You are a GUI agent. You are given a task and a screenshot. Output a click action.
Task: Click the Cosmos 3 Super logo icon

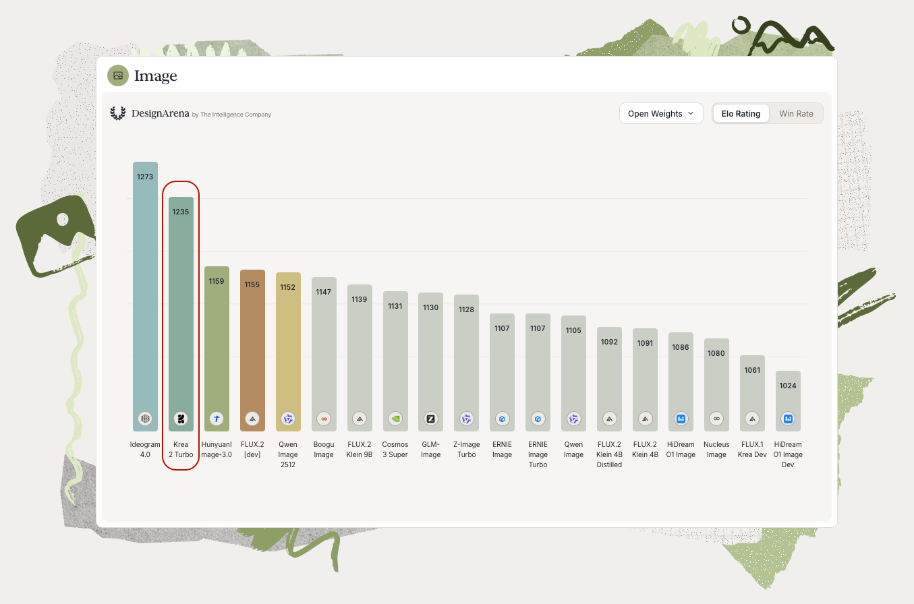[395, 419]
